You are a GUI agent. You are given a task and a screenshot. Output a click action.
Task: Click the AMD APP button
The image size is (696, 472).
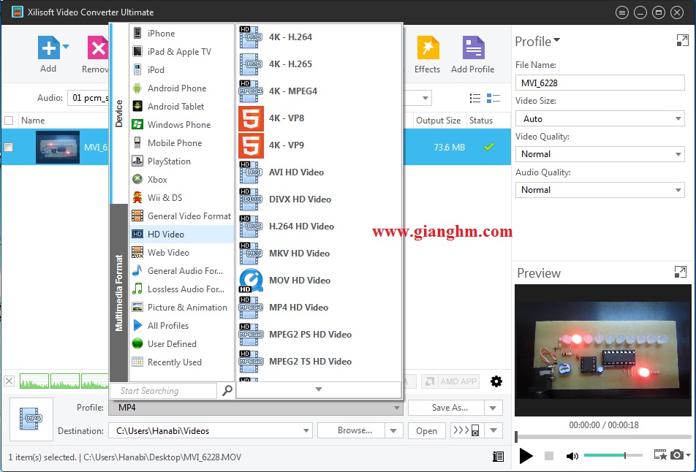pyautogui.click(x=450, y=381)
